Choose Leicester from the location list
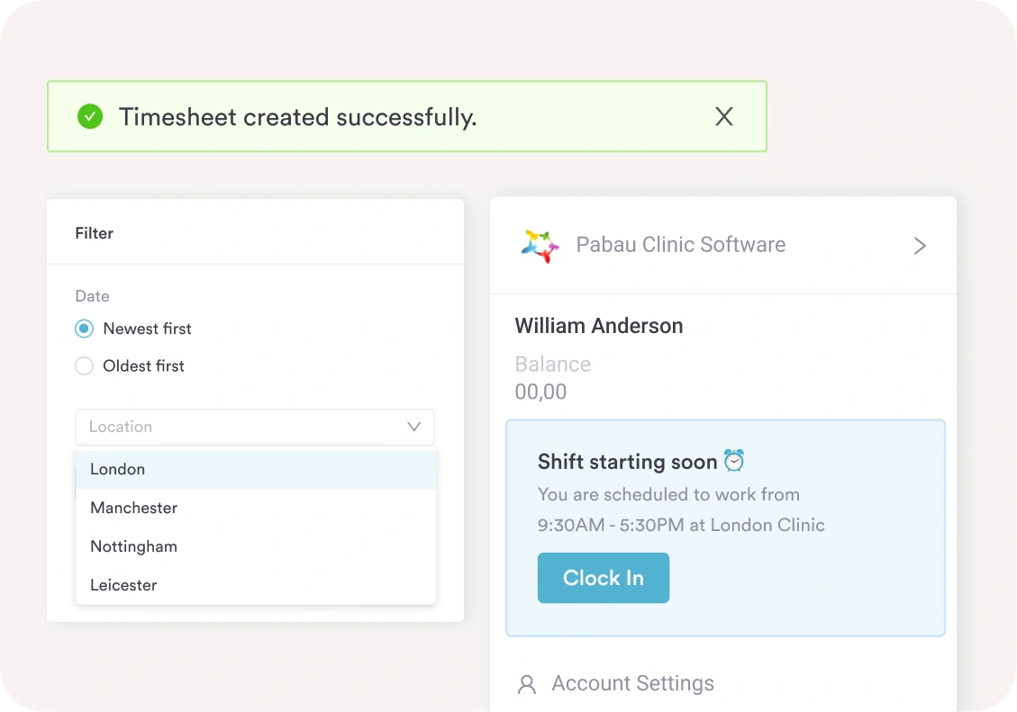Screen dimensions: 1017x712 coord(123,585)
